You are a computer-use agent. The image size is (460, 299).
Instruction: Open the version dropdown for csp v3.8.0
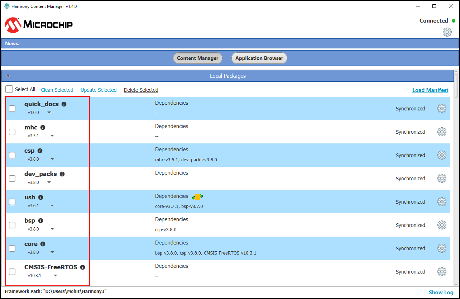click(x=52, y=159)
